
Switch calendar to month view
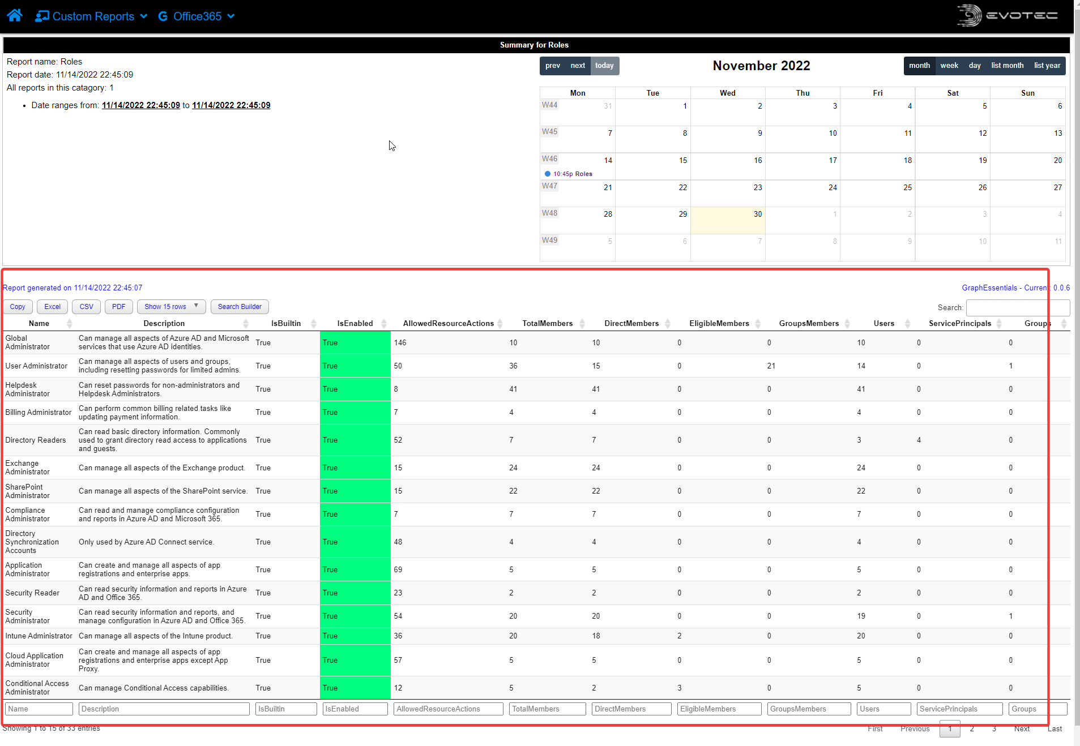(x=919, y=66)
